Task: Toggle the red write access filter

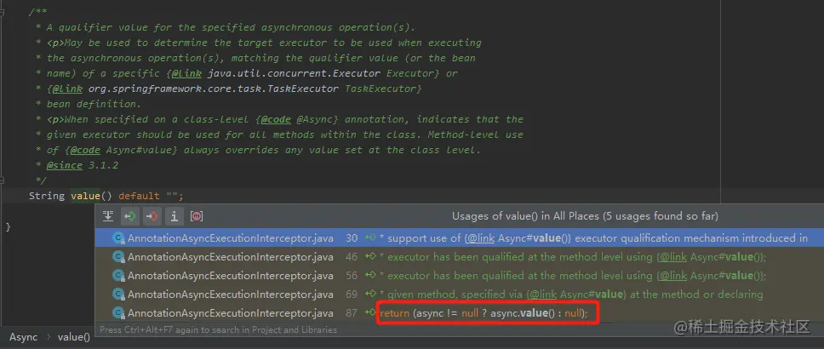Action: click(x=152, y=216)
